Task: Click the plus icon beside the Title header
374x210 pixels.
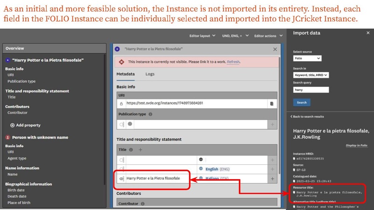Action: click(x=140, y=150)
